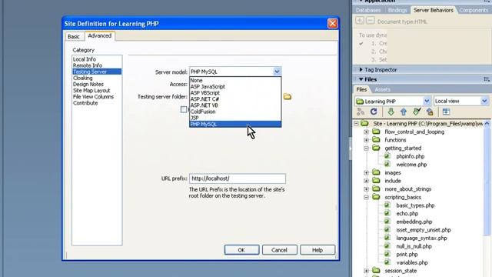Toggle the checkbox below Testing server folder

pyautogui.click(x=184, y=109)
